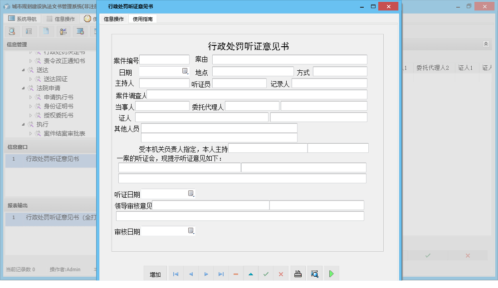Click inside the 案件编号 input field

pyautogui.click(x=164, y=59)
